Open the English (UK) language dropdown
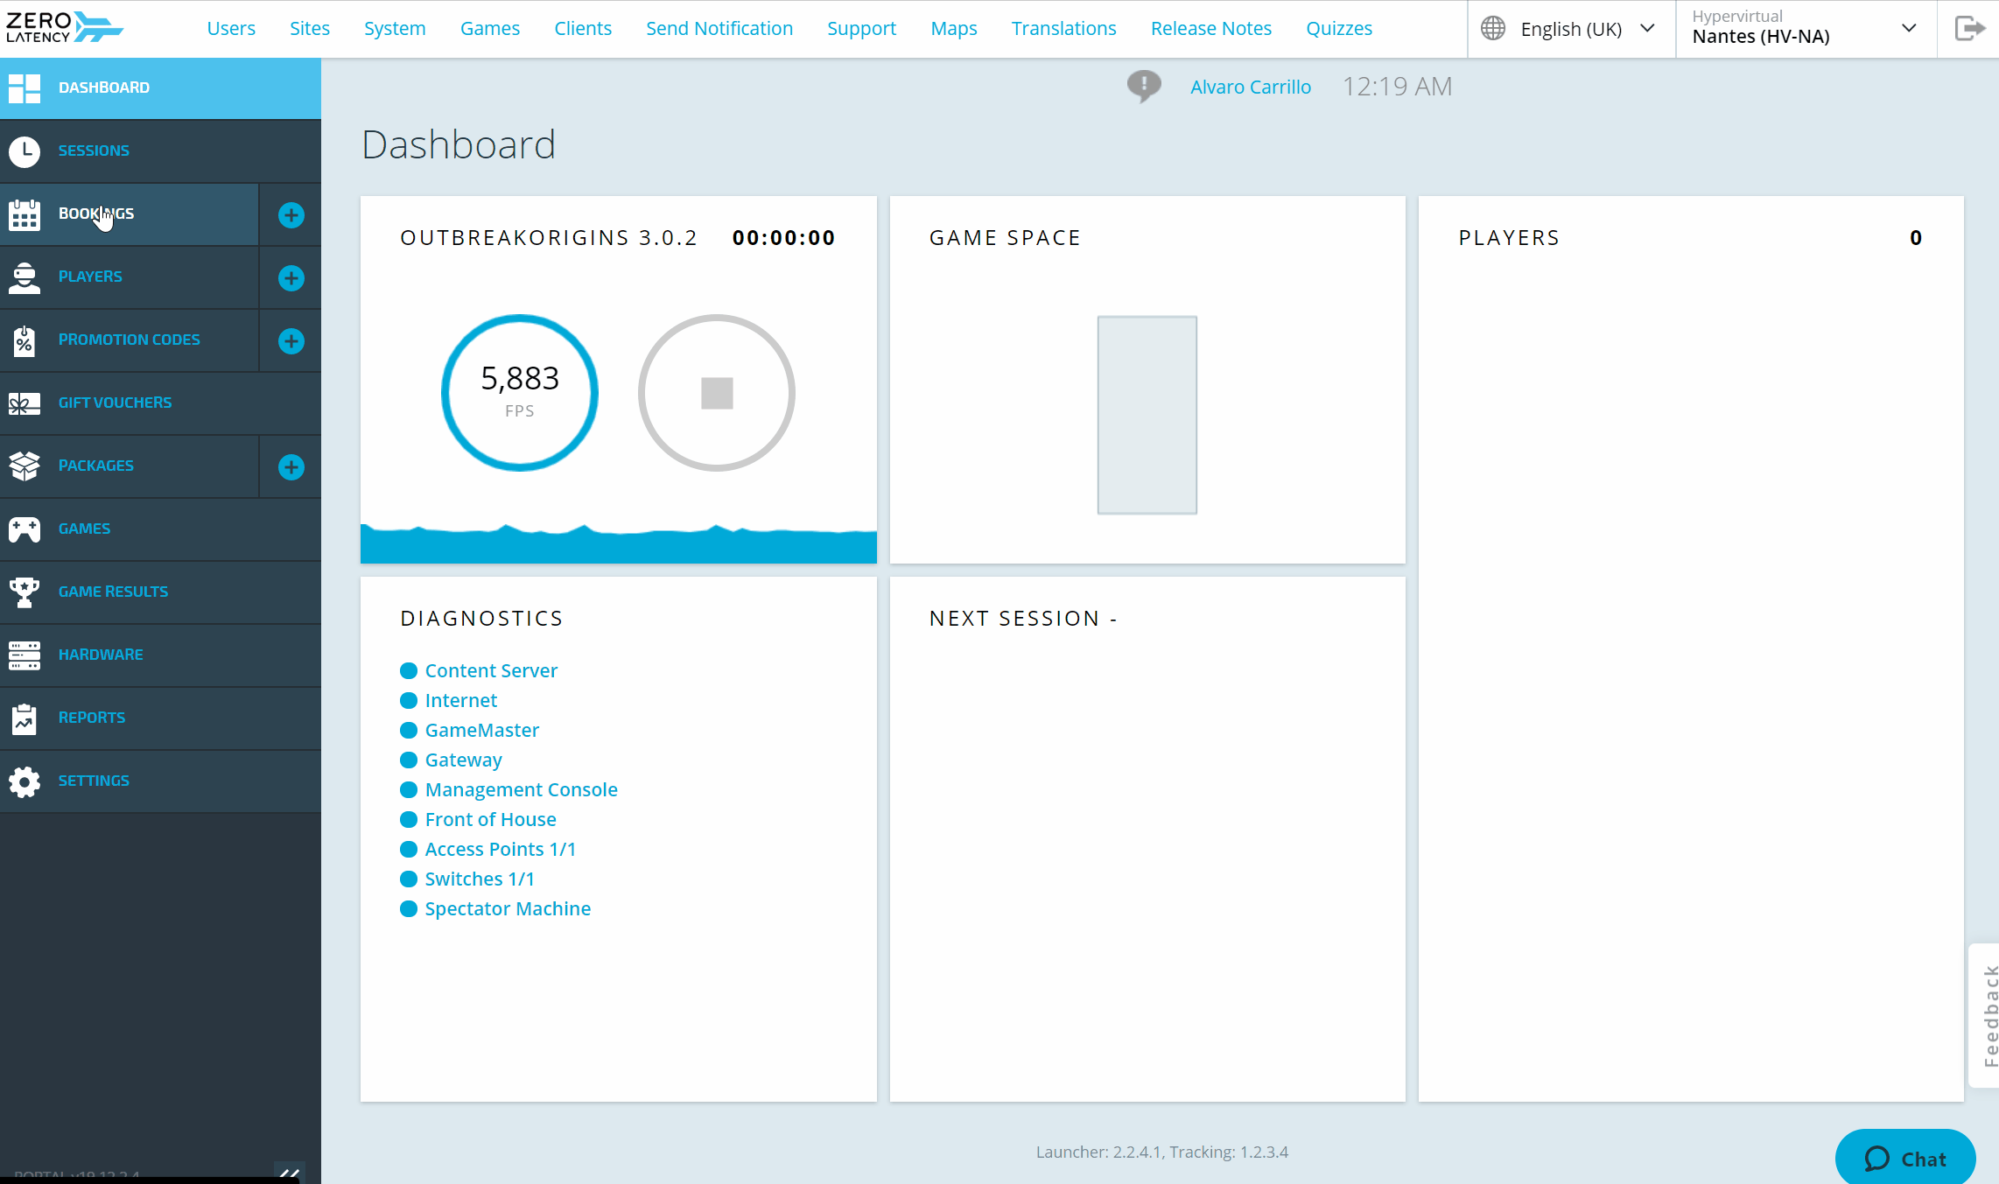Screen dimensions: 1999x1184 coord(1571,29)
